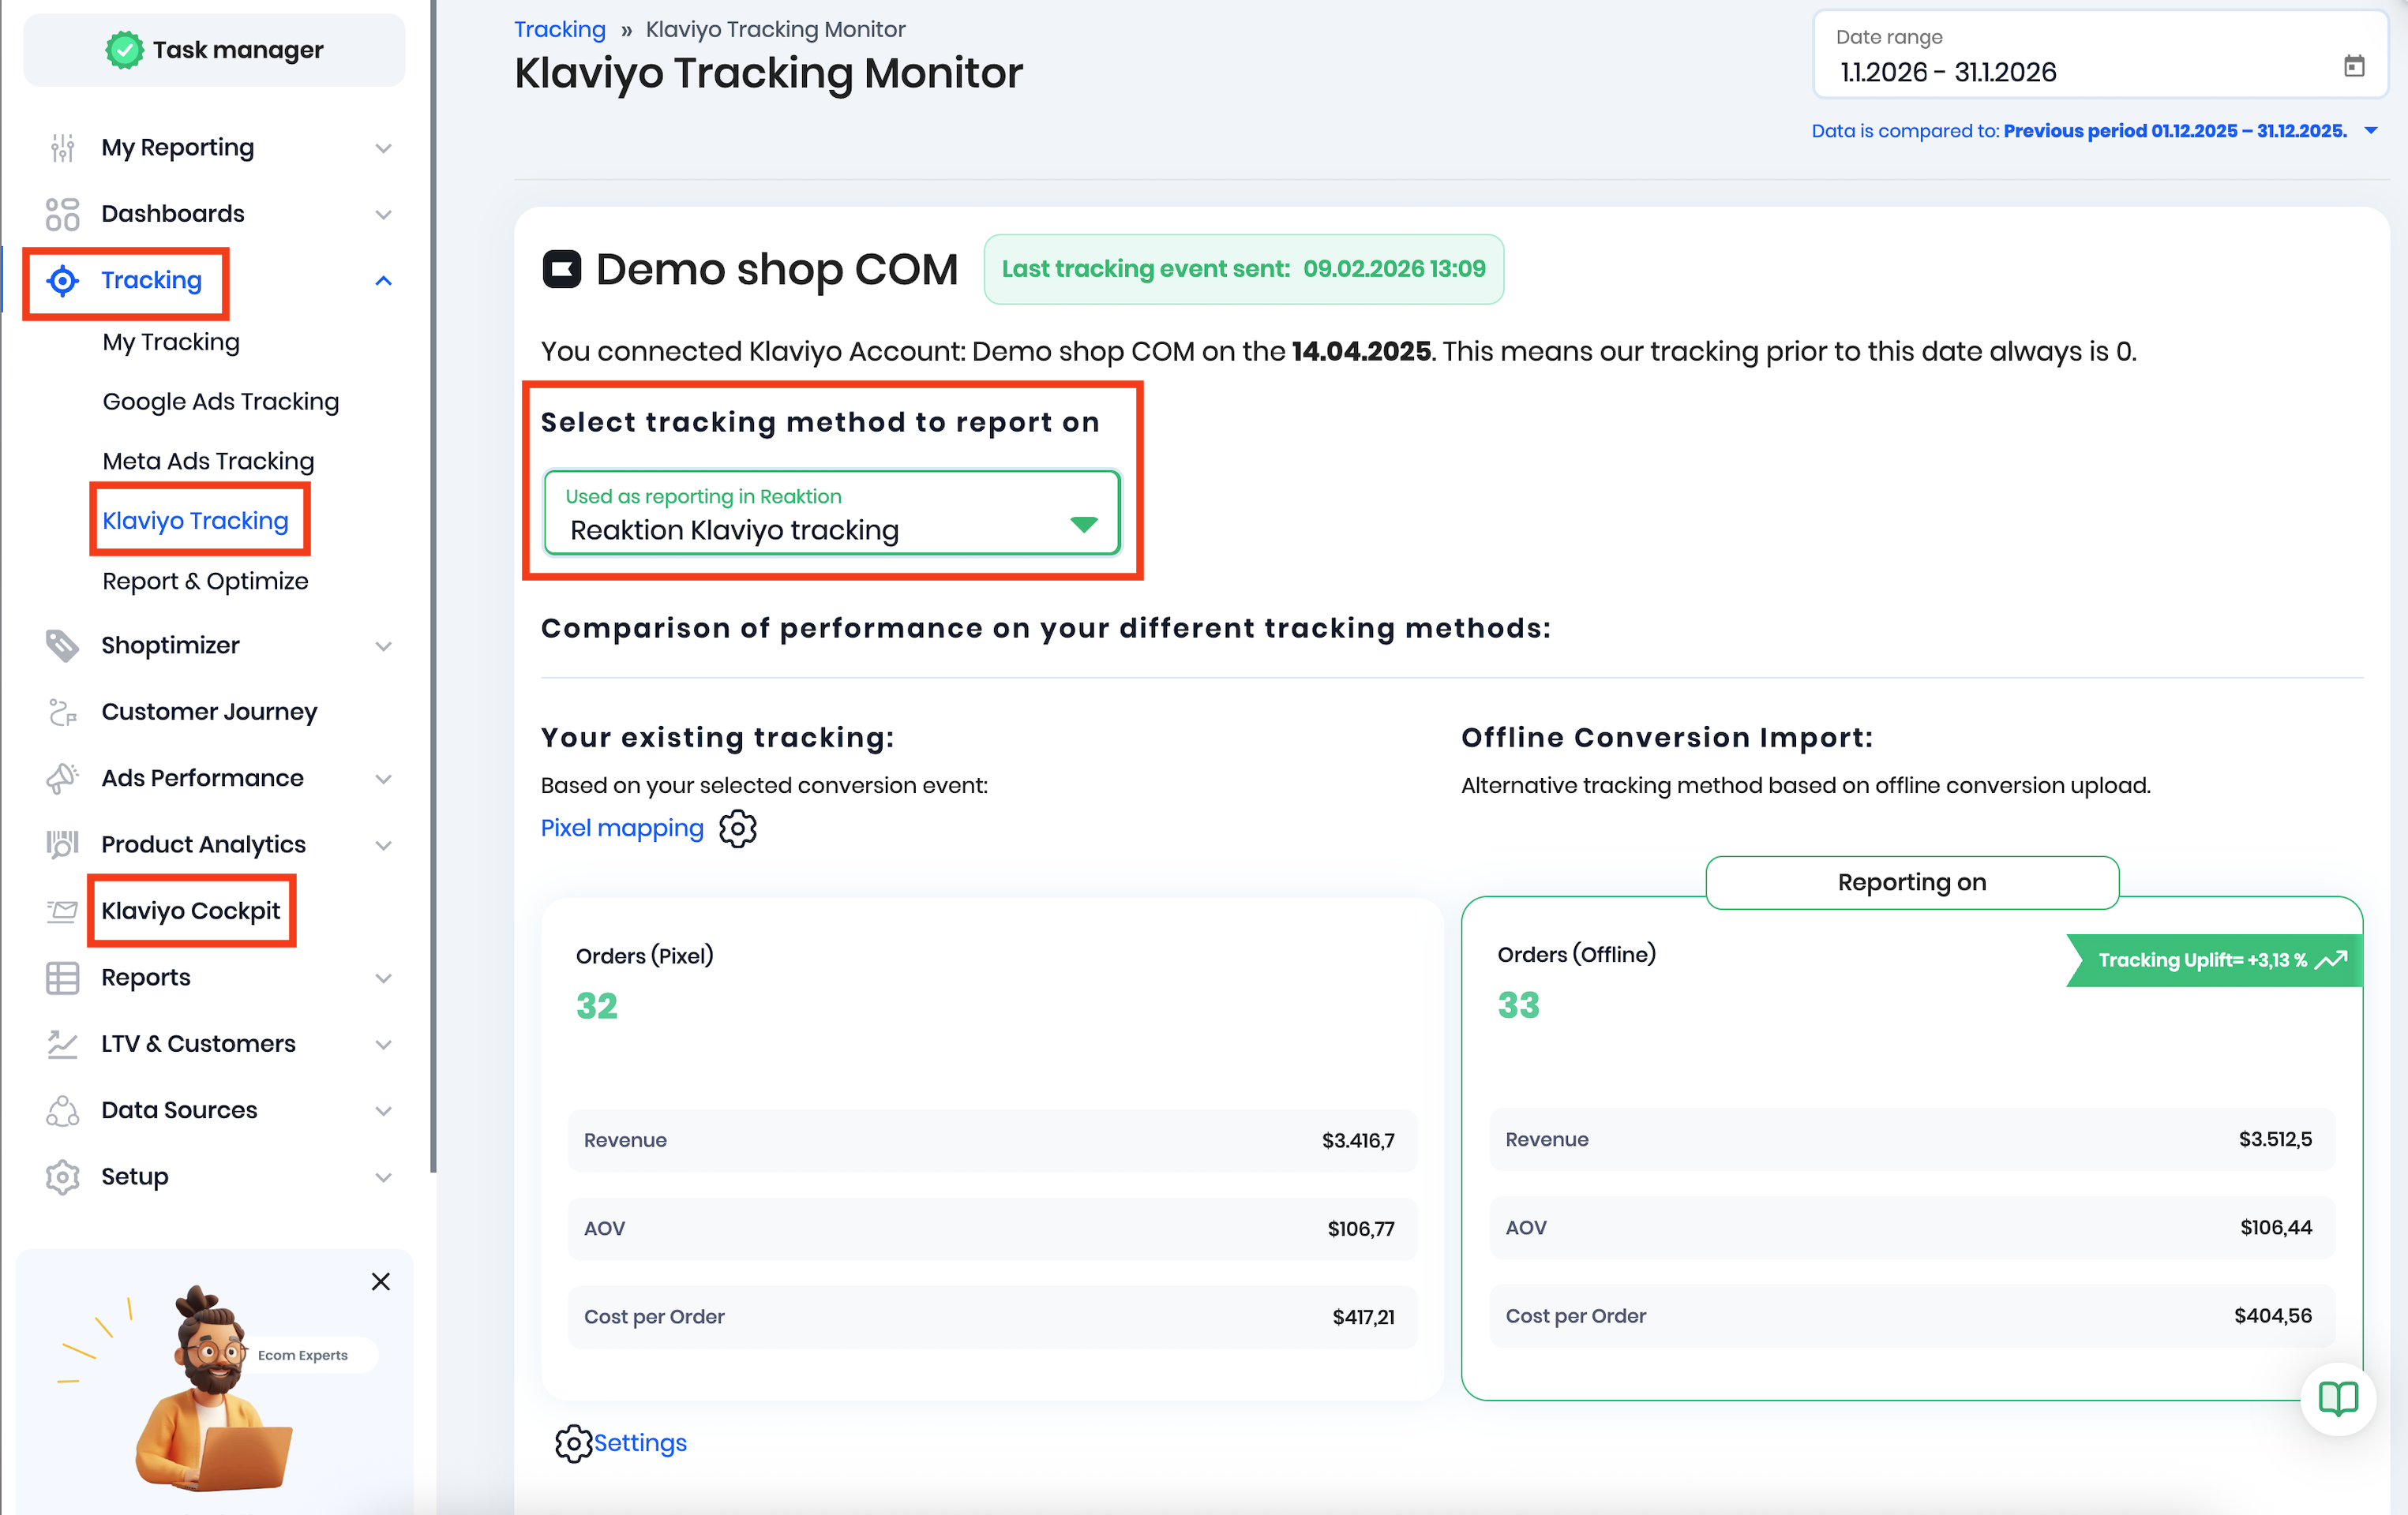Collapse the Tracking menu chevron
Image resolution: width=2408 pixels, height=1515 pixels.
click(x=383, y=281)
